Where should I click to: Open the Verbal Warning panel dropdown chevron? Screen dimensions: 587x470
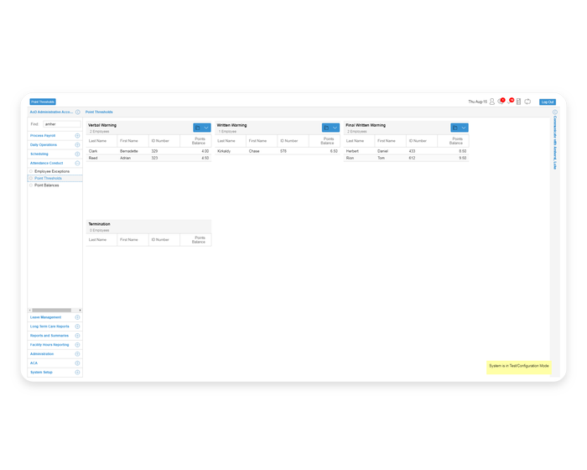point(206,128)
